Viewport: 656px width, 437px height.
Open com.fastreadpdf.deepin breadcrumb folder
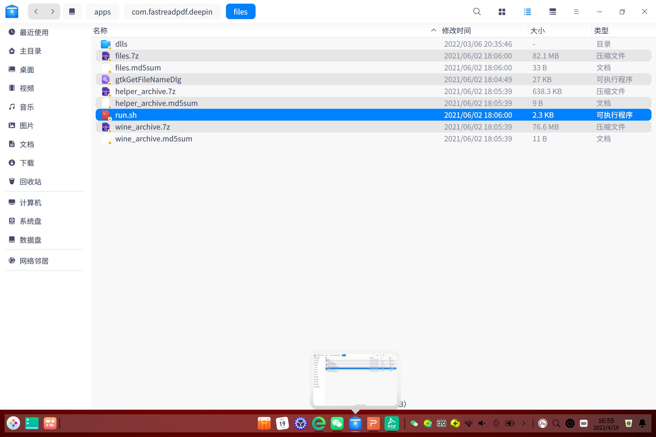pyautogui.click(x=172, y=12)
